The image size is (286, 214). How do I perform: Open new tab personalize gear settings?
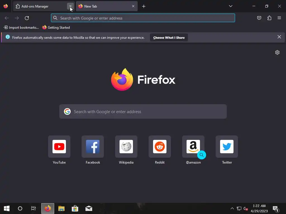point(277,52)
